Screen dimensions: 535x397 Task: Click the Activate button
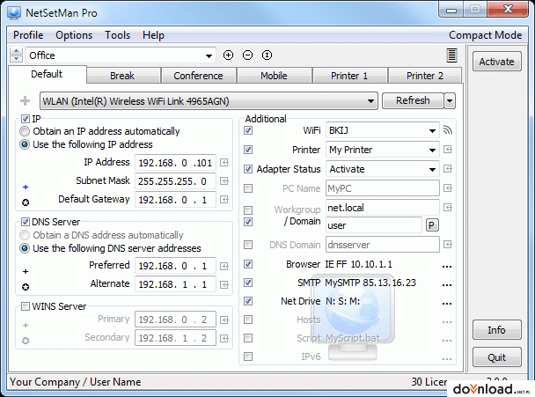click(497, 62)
